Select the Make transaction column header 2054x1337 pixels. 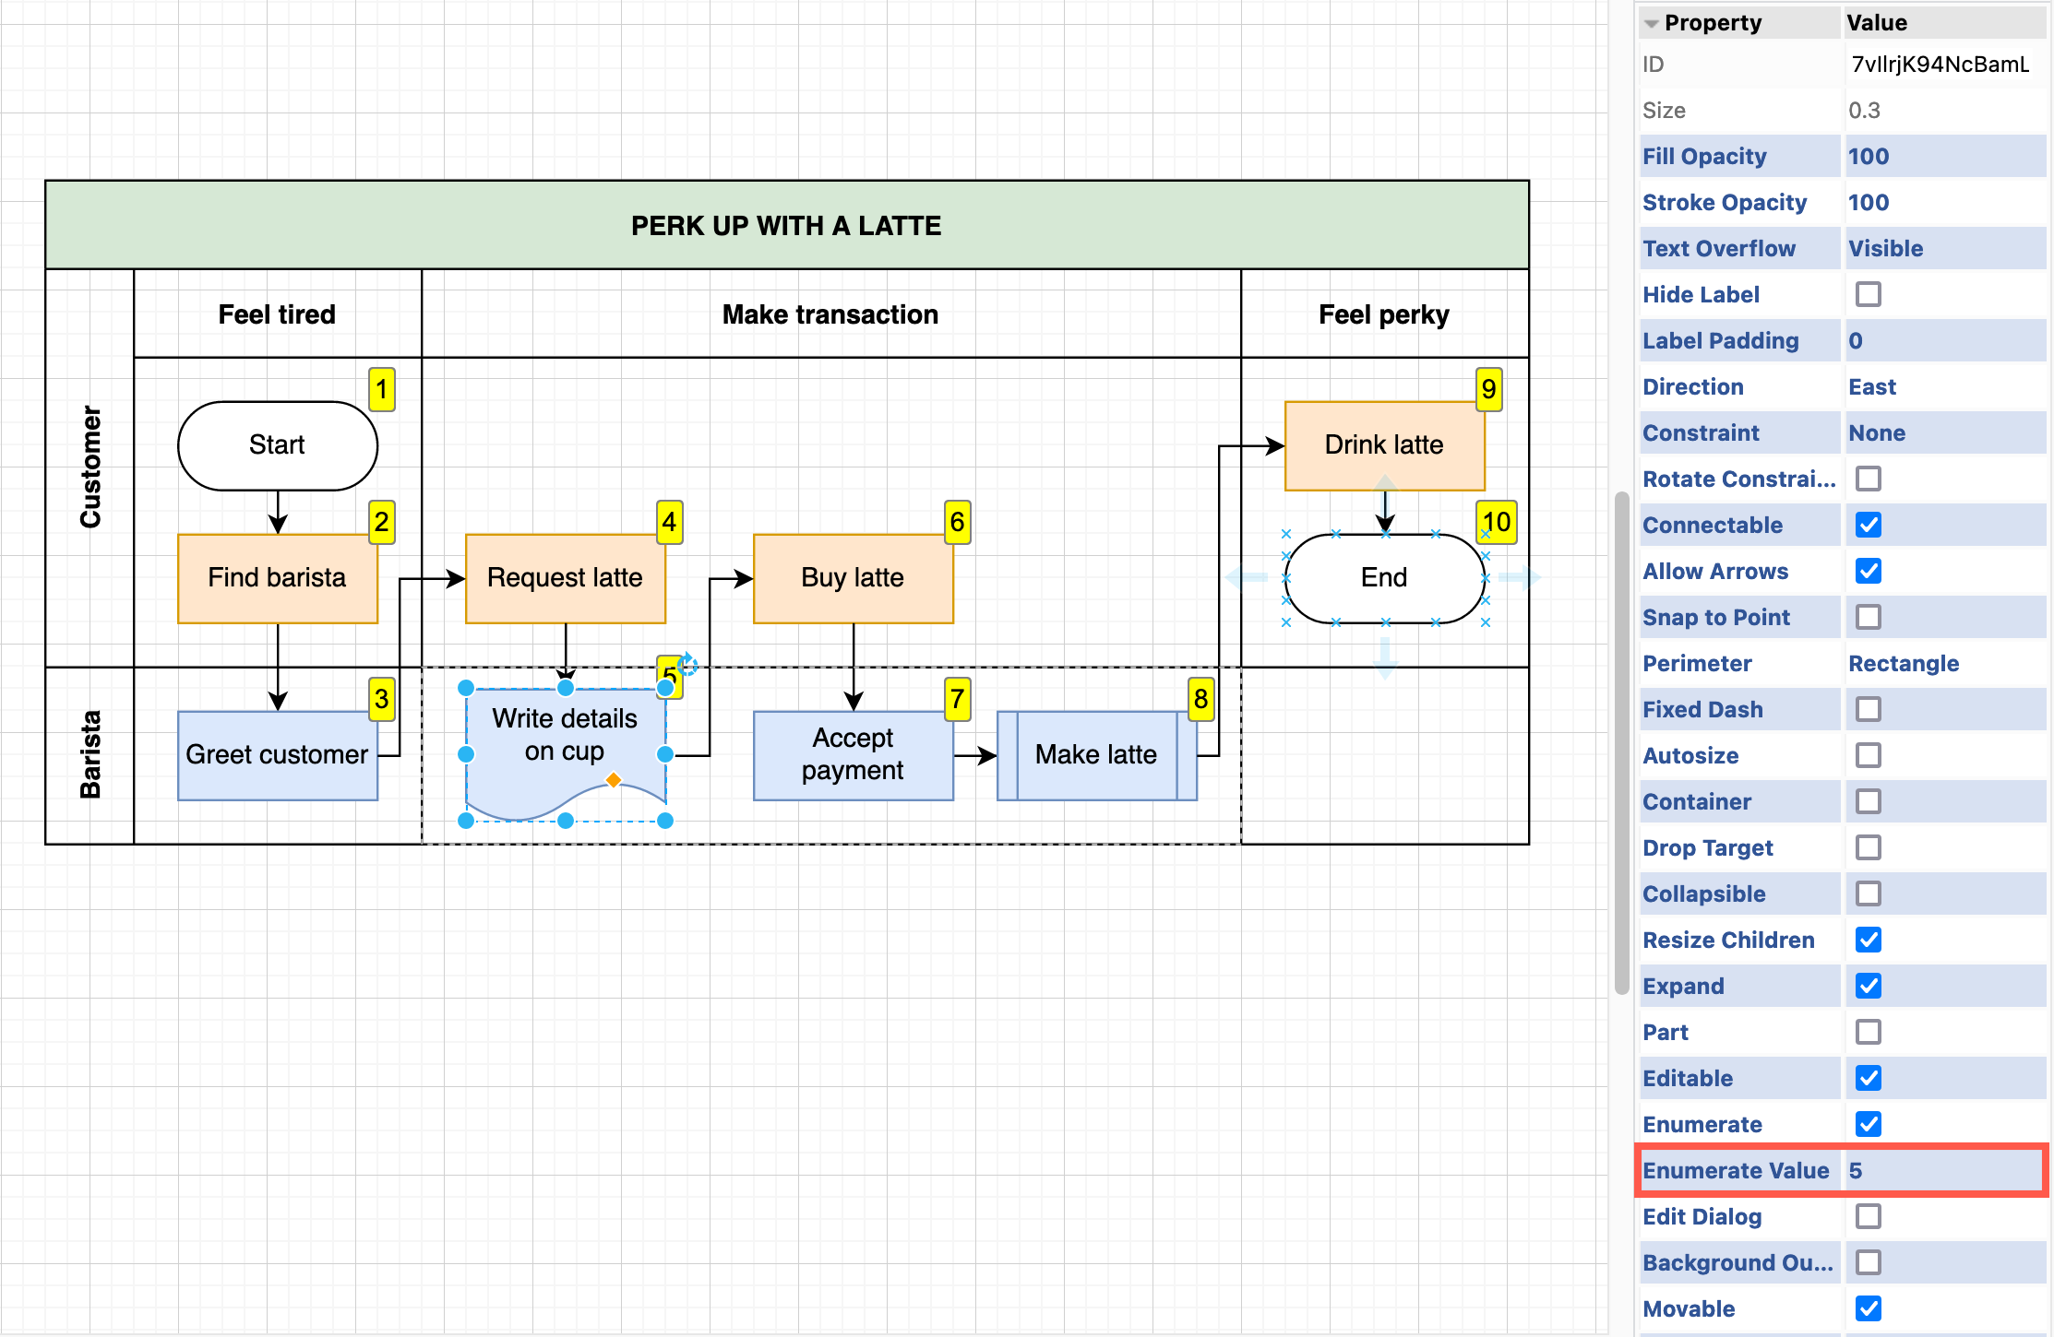830,314
